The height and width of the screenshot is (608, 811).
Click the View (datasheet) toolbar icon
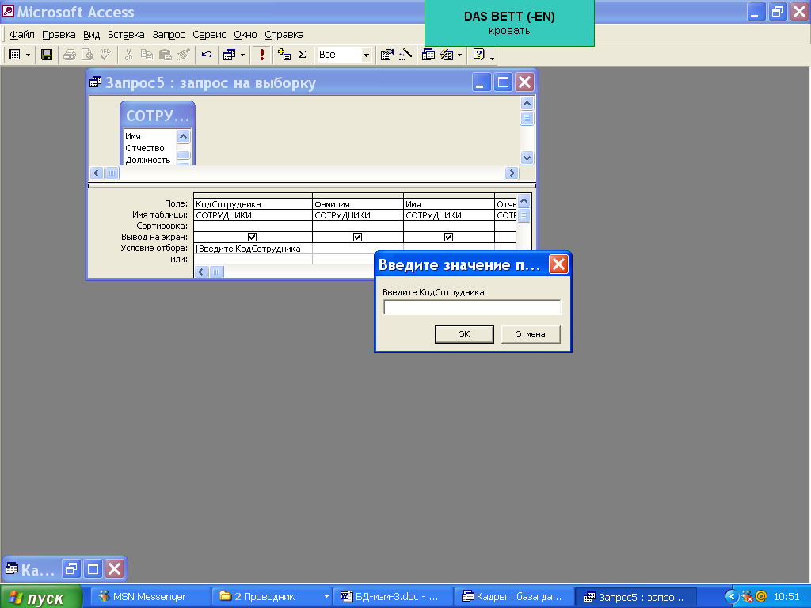coord(14,55)
